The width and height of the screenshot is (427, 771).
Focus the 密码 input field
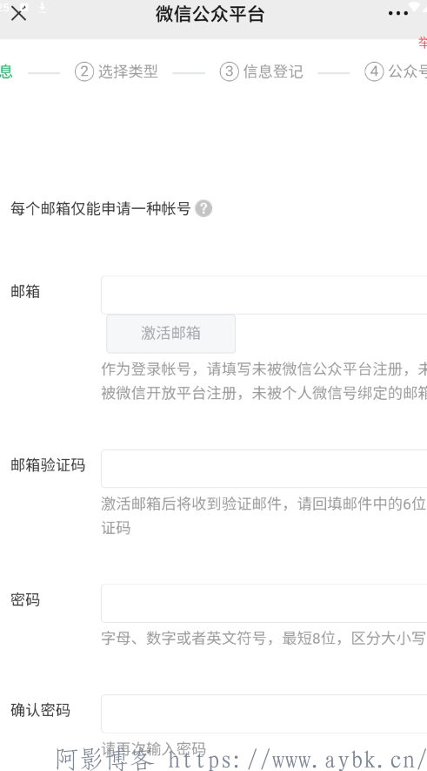264,604
